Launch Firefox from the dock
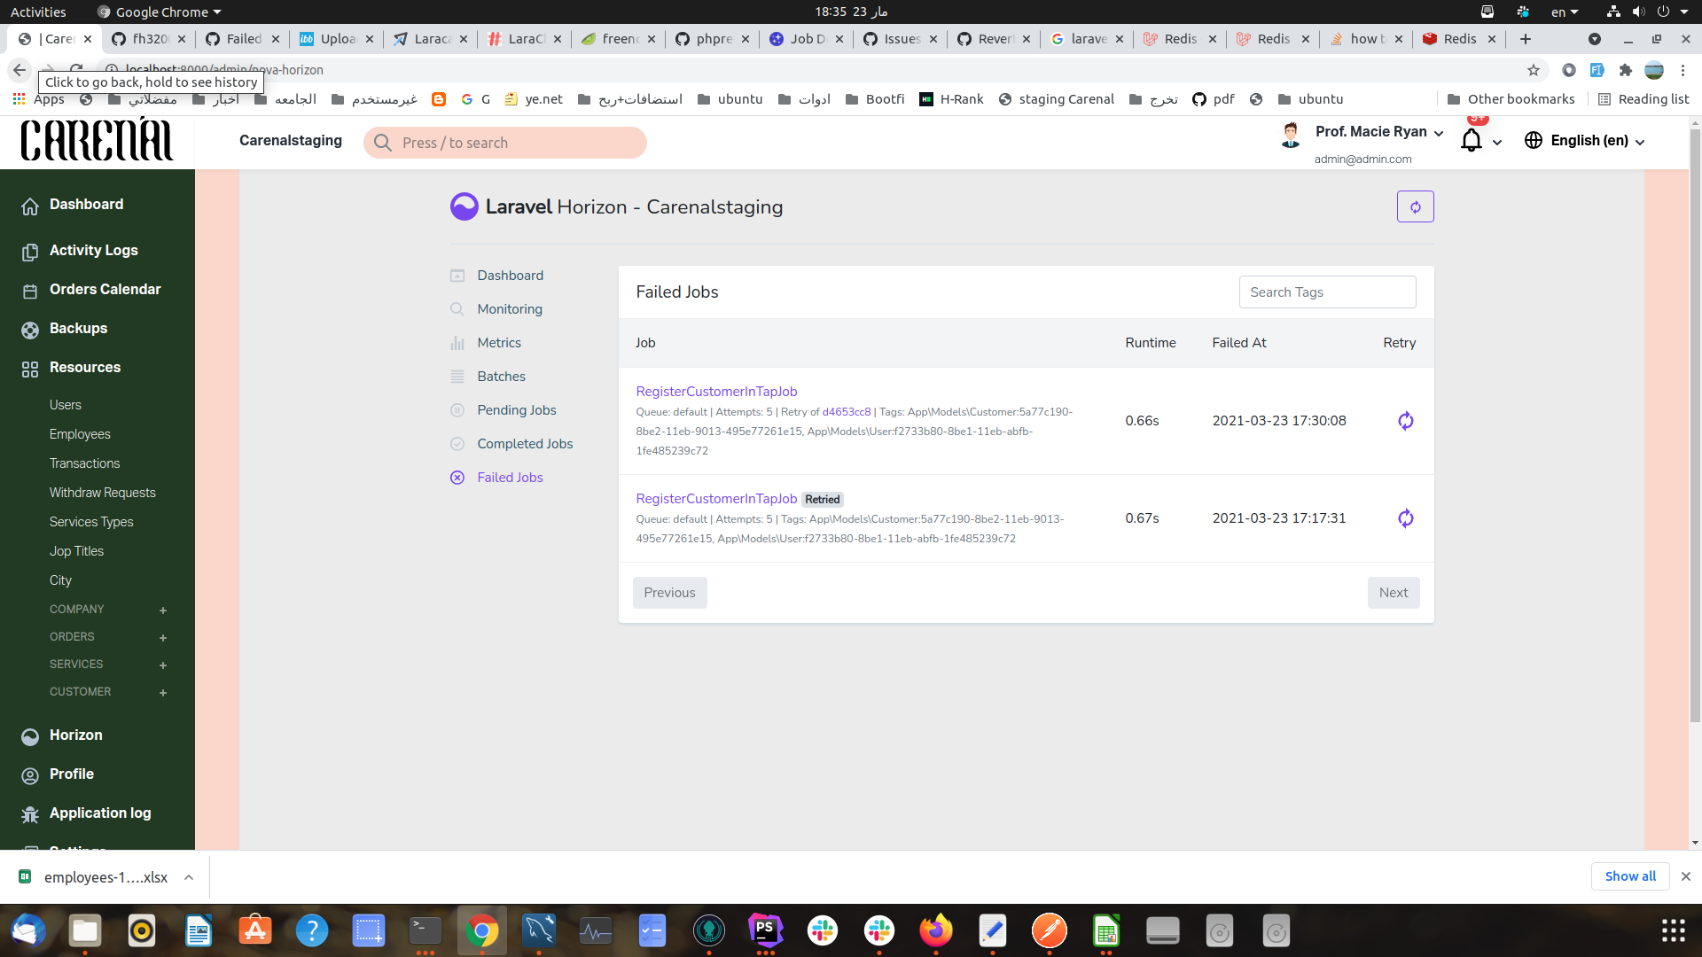 pyautogui.click(x=936, y=930)
